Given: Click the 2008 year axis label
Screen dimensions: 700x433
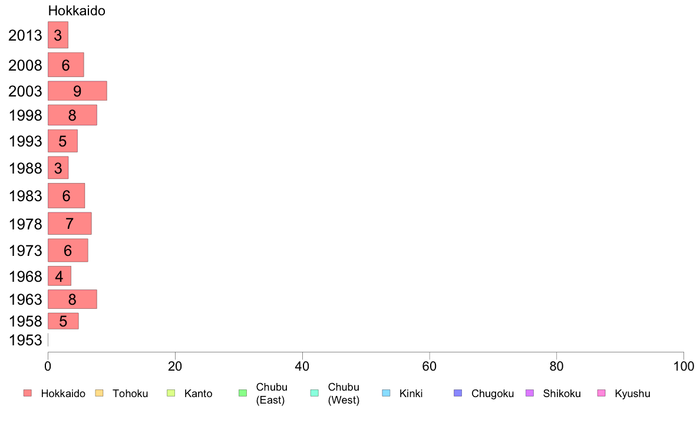Looking at the screenshot, I should pos(25,65).
